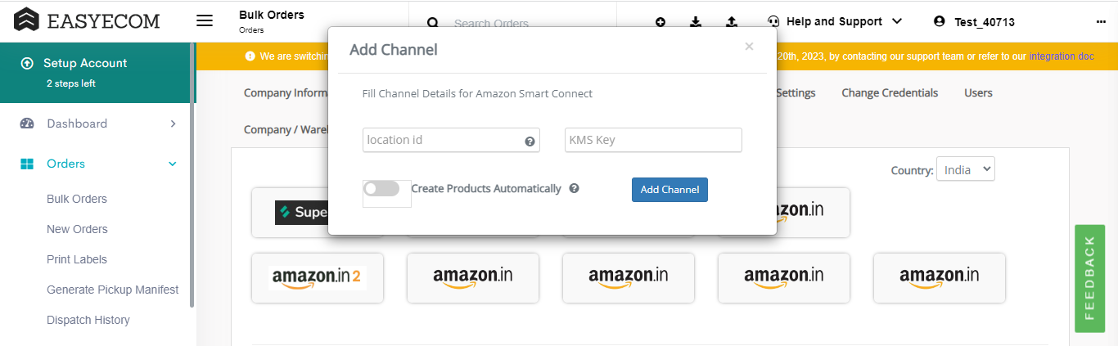Image resolution: width=1118 pixels, height=346 pixels.
Task: Click help icon beside Create Products Automatically
Action: tap(574, 188)
